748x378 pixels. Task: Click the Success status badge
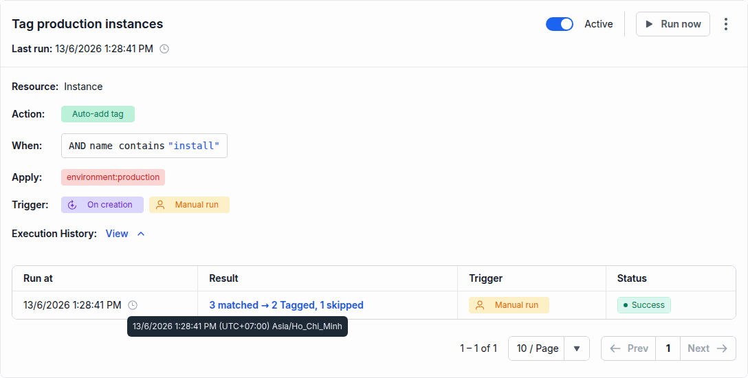click(644, 305)
